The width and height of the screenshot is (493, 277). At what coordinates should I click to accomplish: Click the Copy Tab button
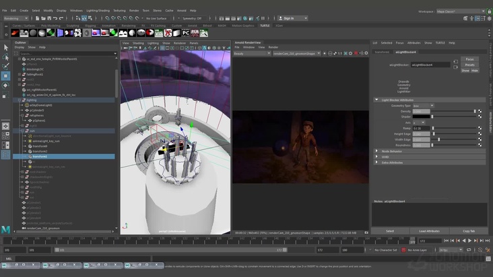tap(469, 231)
